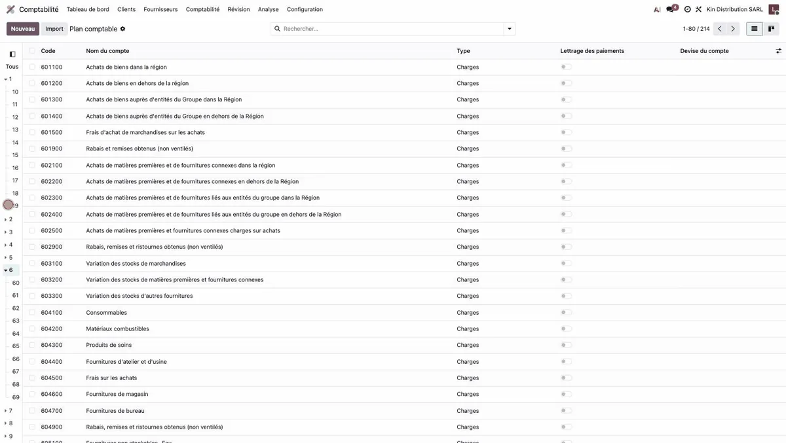The image size is (786, 443).
Task: Open the Kin Distribution SARL company switcher
Action: [734, 9]
